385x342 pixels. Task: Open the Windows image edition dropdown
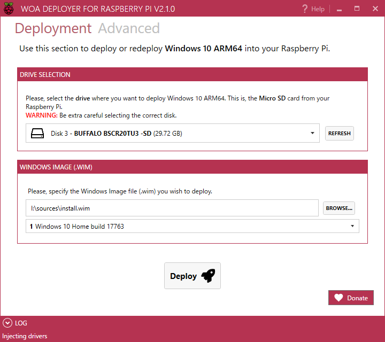192,226
